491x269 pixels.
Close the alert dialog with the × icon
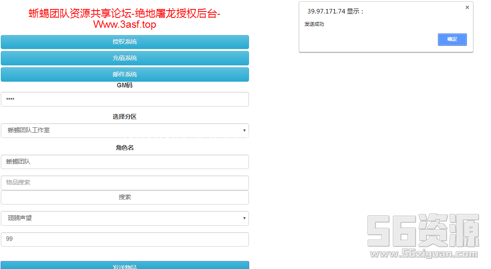pyautogui.click(x=467, y=7)
